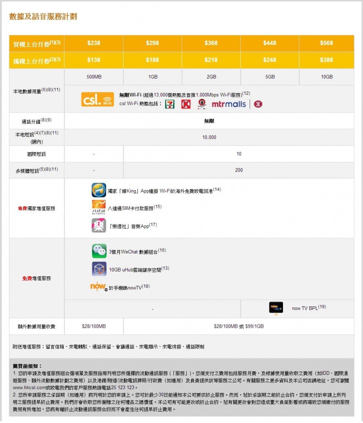Screen dimensions: 363x423
Task: Click the now TV BPL black icon
Action: tap(276, 308)
